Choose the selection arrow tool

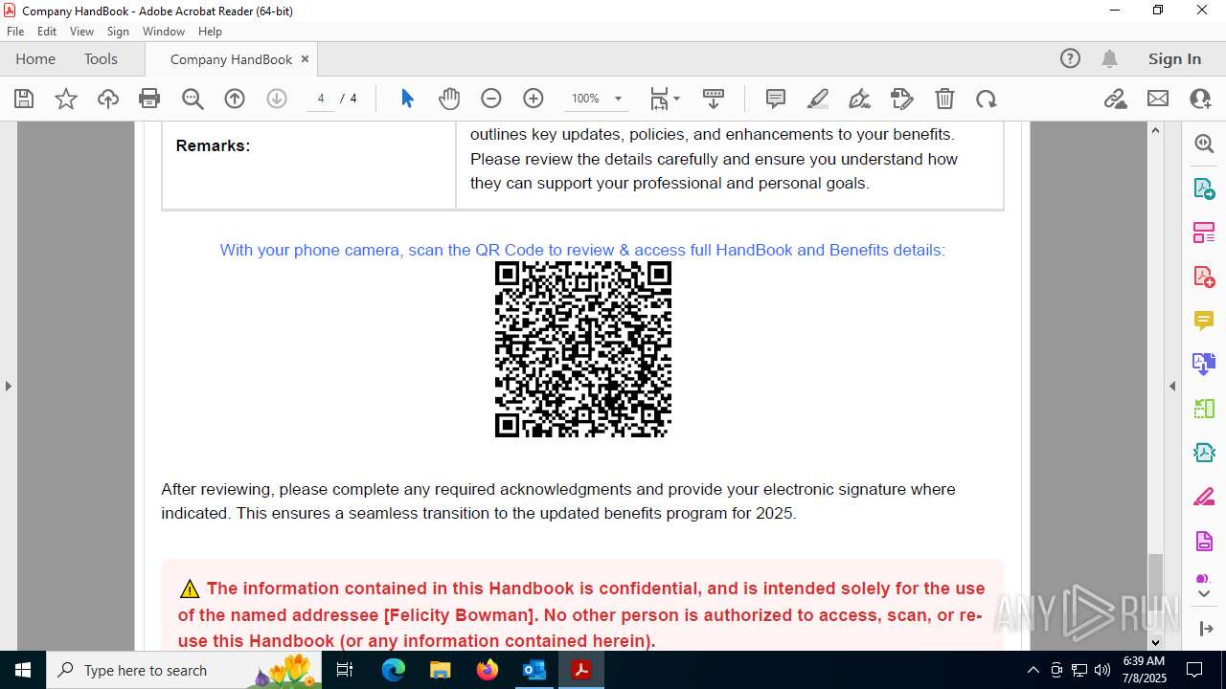click(x=407, y=99)
